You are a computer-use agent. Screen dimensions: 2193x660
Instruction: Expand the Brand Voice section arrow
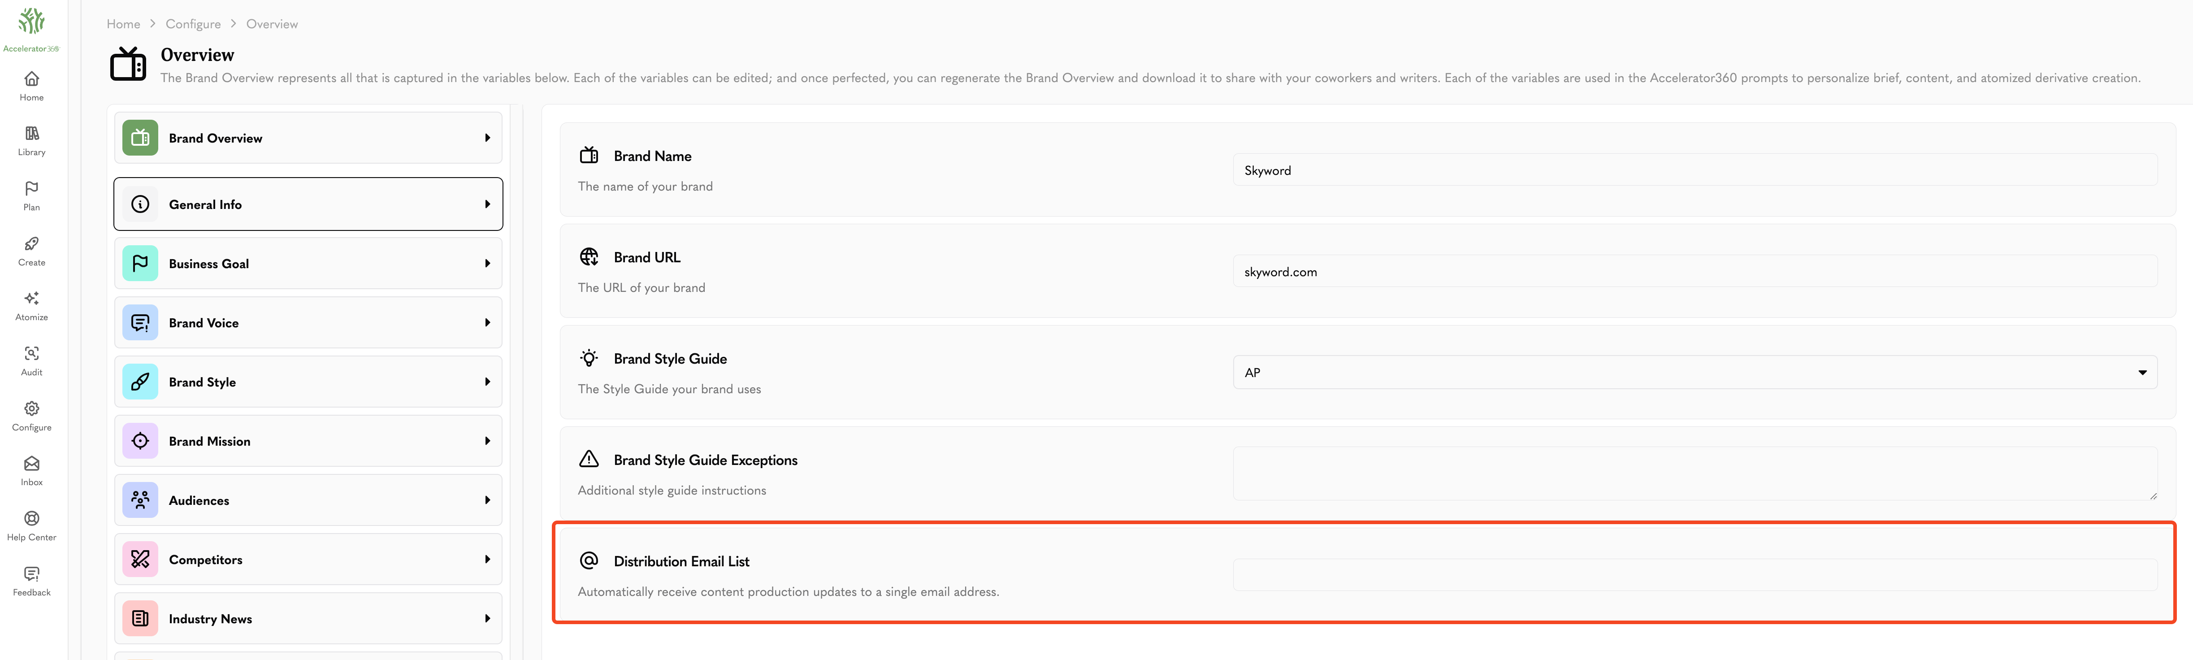click(487, 323)
